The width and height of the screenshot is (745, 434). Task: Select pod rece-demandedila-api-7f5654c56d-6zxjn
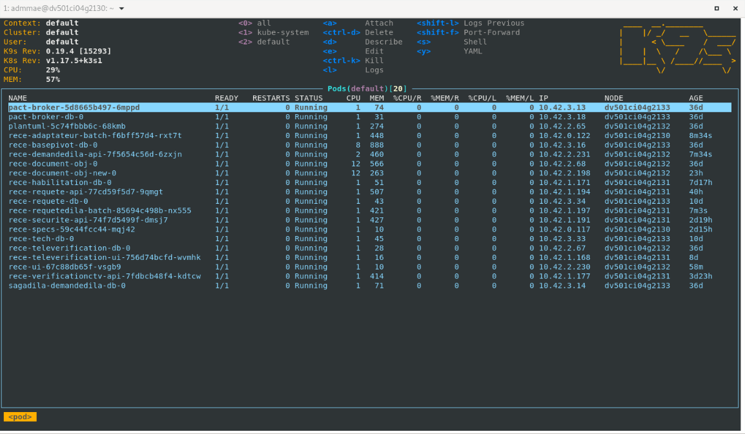[x=370, y=154]
